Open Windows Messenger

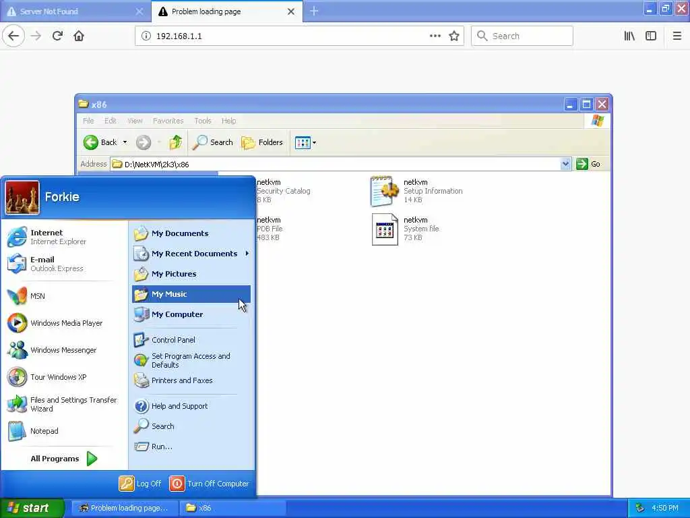click(52, 350)
